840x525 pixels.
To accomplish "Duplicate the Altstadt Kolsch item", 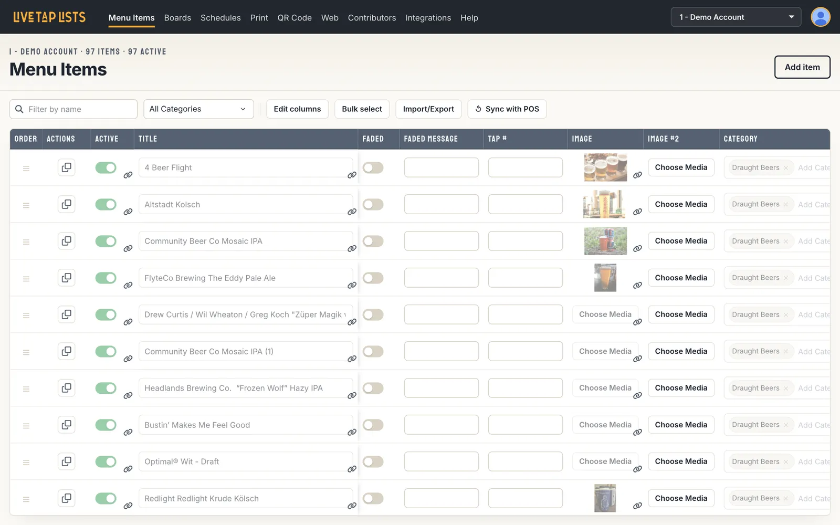I will click(66, 204).
